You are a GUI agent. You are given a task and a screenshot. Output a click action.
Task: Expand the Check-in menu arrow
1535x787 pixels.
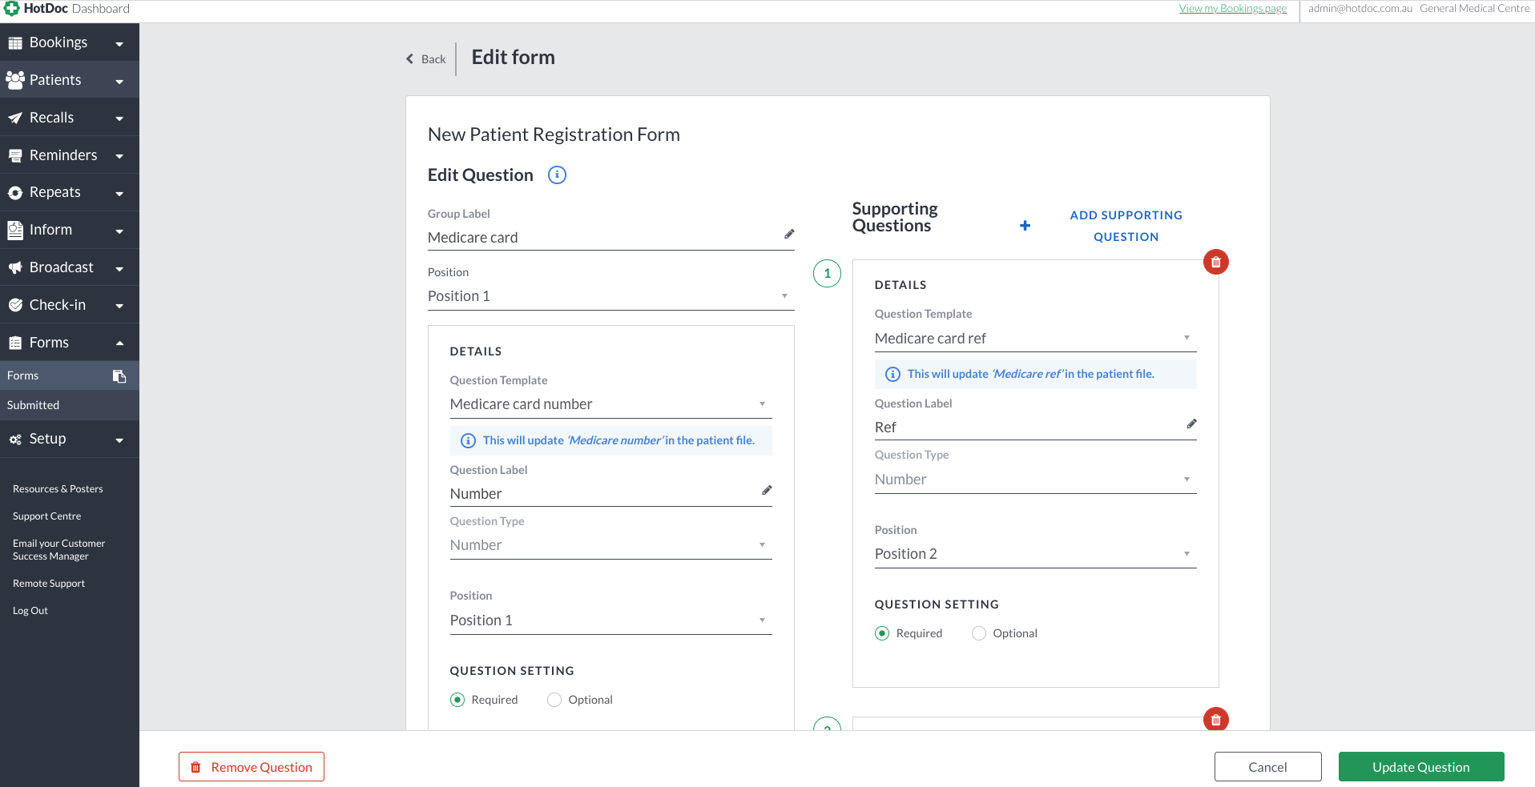coord(119,306)
